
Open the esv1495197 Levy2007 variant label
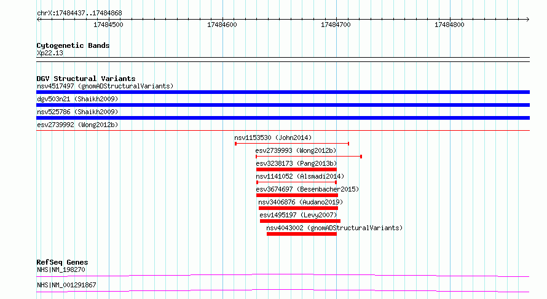tap(298, 215)
